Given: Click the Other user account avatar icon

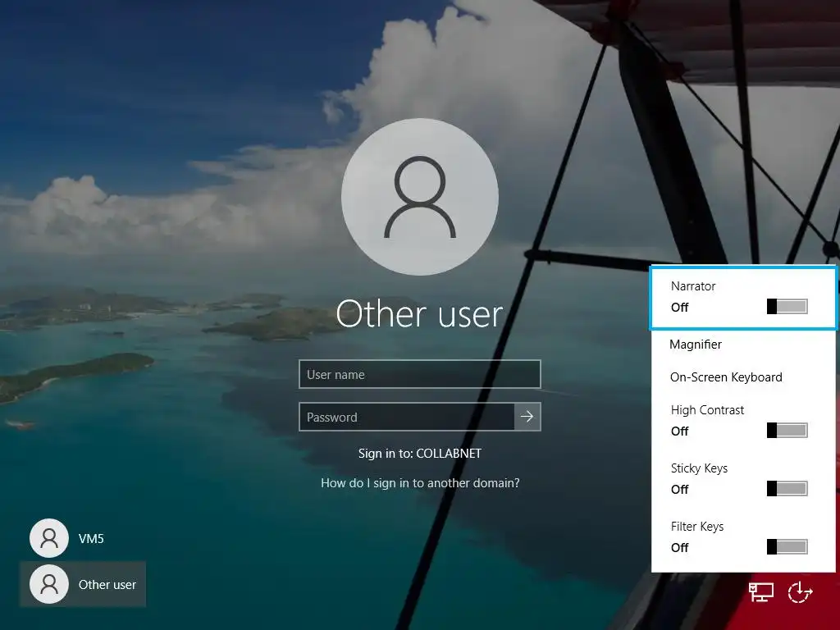Looking at the screenshot, I should point(49,584).
